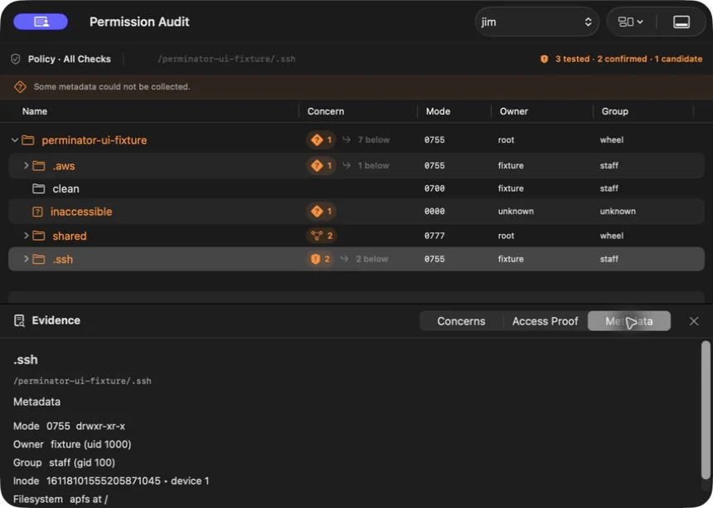Sort by the Name column header

click(x=35, y=111)
